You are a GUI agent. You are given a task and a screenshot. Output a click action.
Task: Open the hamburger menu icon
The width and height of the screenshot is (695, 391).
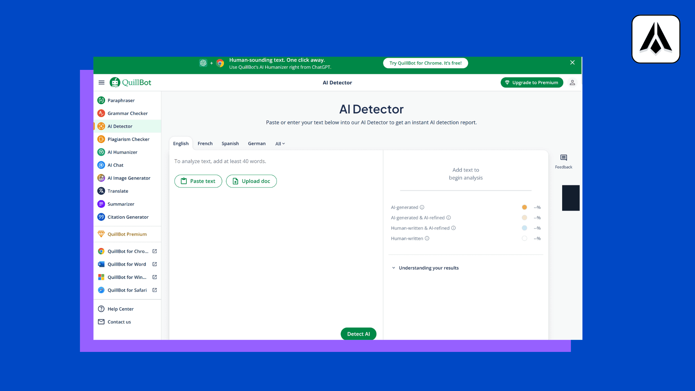point(101,83)
